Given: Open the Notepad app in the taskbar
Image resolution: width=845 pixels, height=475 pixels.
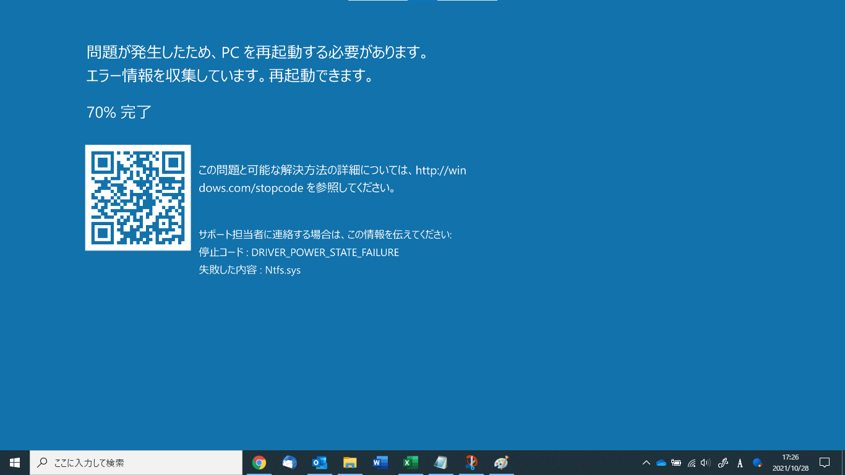Looking at the screenshot, I should point(440,463).
